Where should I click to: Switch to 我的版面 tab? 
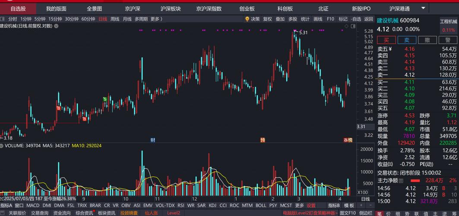[56, 9]
